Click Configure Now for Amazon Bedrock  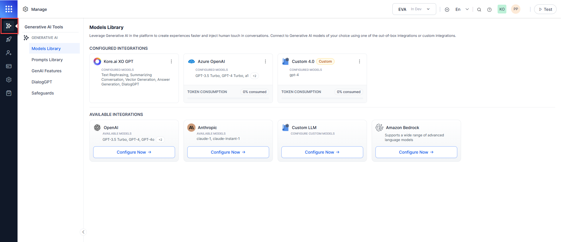416,152
